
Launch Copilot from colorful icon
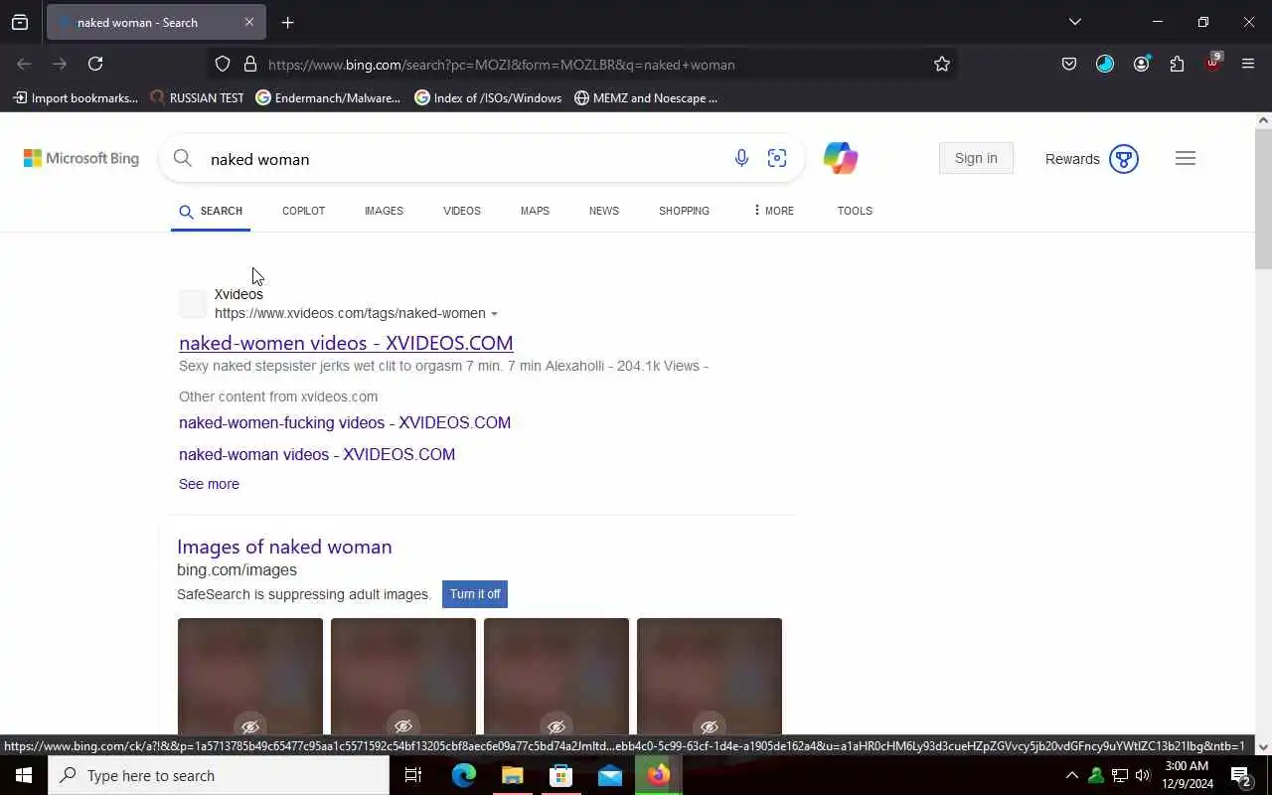[x=841, y=158]
